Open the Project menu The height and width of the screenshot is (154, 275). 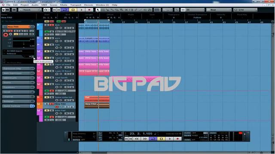click(x=24, y=5)
